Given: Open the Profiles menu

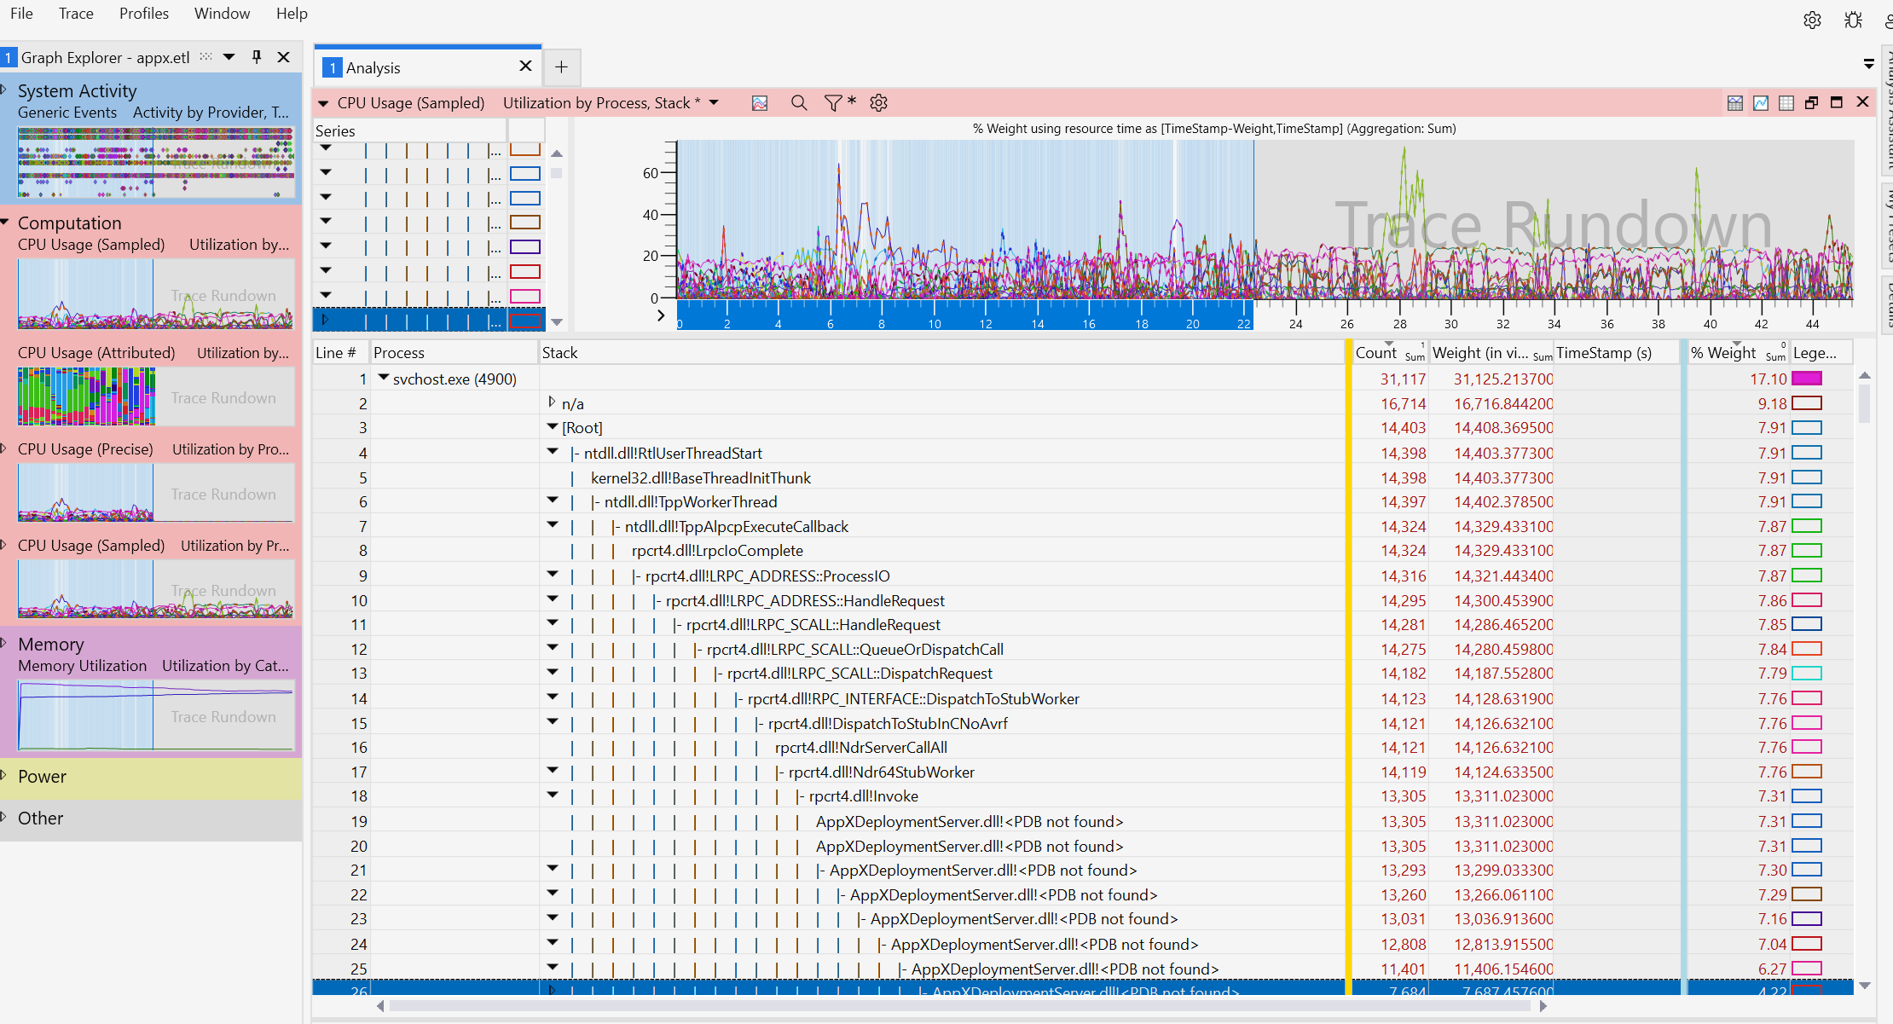Looking at the screenshot, I should pyautogui.click(x=144, y=14).
